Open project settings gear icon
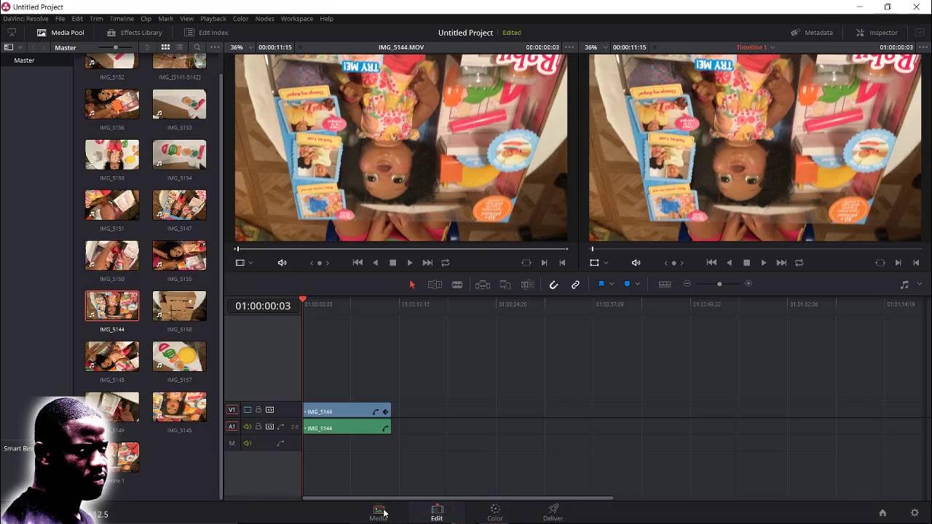 [x=915, y=513]
